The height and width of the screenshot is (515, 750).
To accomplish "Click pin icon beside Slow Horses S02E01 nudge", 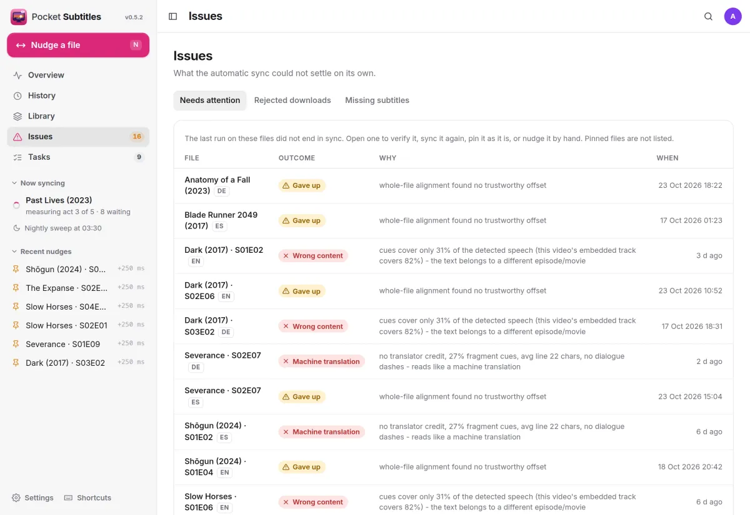I will tap(16, 325).
